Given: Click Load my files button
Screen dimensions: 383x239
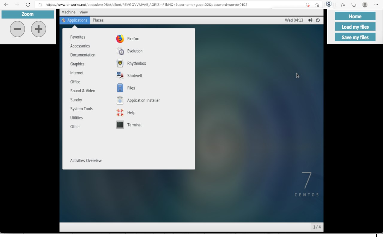Looking at the screenshot, I should click(355, 27).
